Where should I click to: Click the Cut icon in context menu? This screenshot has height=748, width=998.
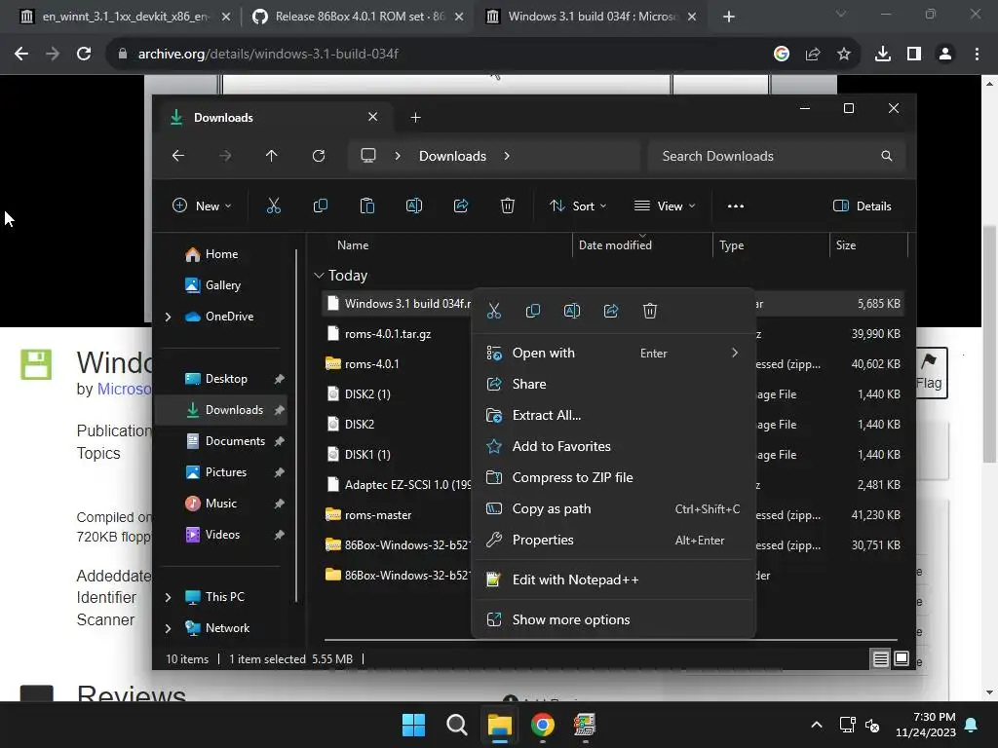(494, 311)
